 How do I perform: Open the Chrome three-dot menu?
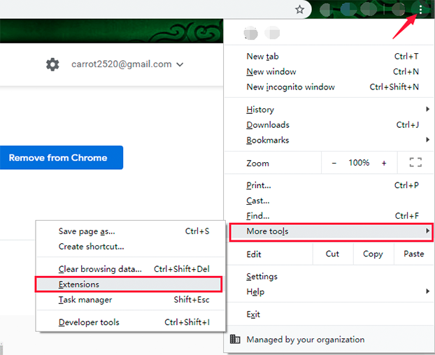(x=420, y=10)
